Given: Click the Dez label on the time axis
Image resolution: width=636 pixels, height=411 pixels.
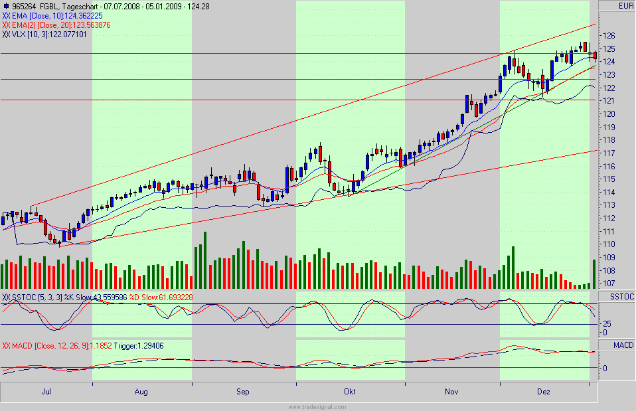Looking at the screenshot, I should pyautogui.click(x=544, y=392).
